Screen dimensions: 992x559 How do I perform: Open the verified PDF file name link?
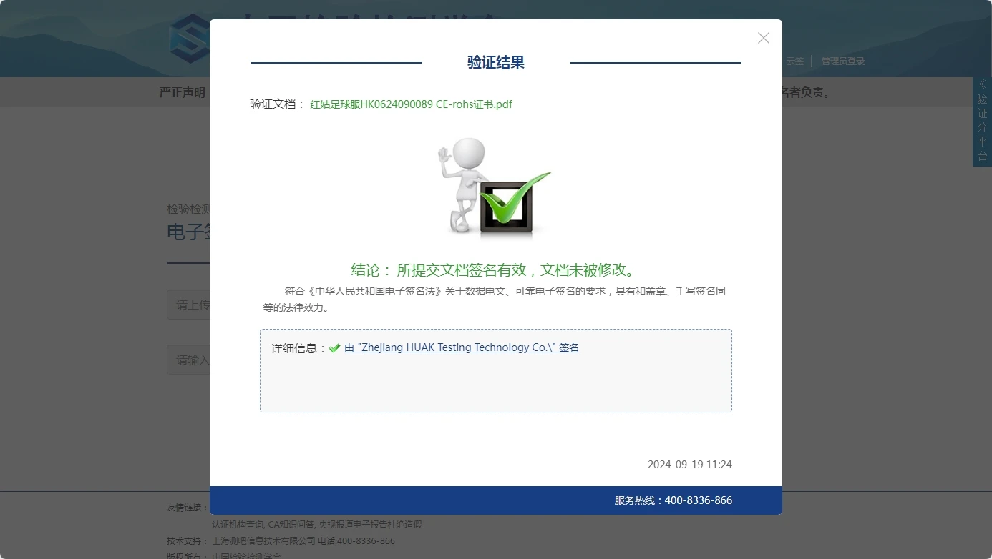pos(411,104)
